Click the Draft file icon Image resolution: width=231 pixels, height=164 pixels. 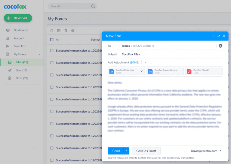10,78
